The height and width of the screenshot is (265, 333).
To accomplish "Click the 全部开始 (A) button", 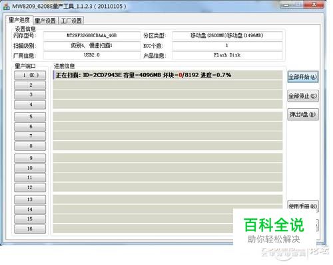I will click(x=303, y=77).
